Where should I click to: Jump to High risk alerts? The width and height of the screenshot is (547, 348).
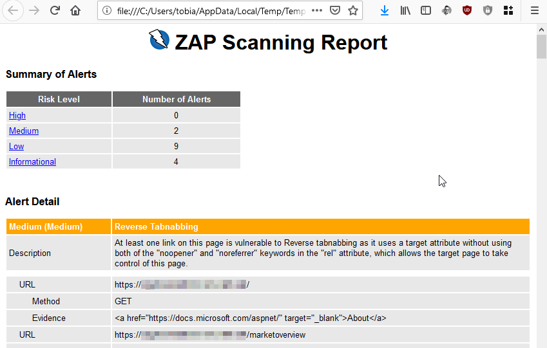click(17, 116)
